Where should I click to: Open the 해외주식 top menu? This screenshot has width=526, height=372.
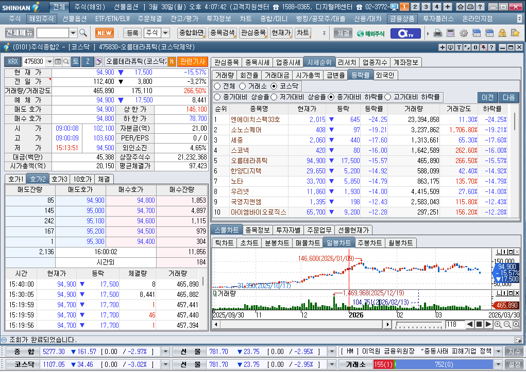[41, 19]
